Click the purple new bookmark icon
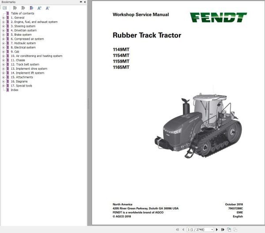This screenshot has height=233, width=265. pos(31,8)
